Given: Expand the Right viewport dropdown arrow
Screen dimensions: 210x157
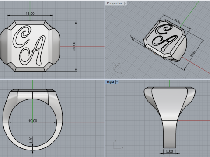Looking at the screenshot, I should point(117,82).
